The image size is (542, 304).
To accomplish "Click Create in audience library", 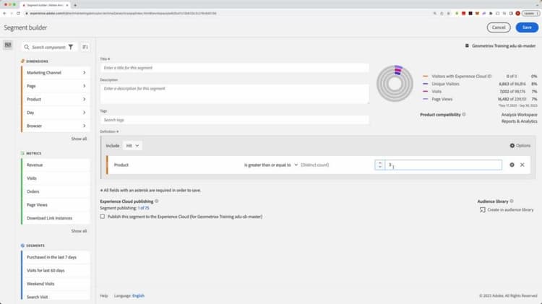I will [507, 209].
